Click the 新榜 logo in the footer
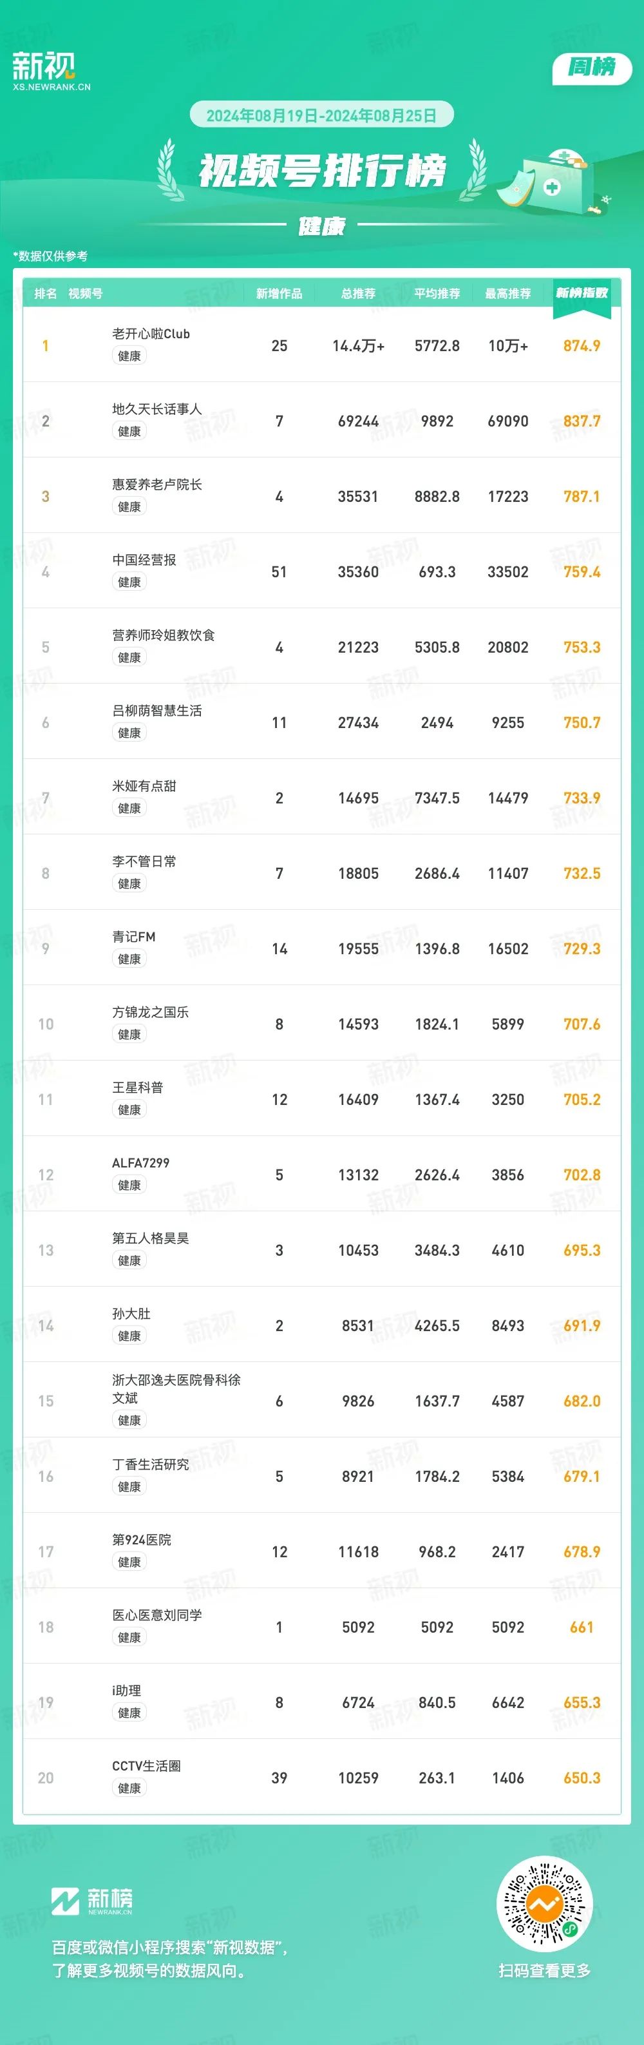The width and height of the screenshot is (644, 2045). click(x=92, y=1901)
